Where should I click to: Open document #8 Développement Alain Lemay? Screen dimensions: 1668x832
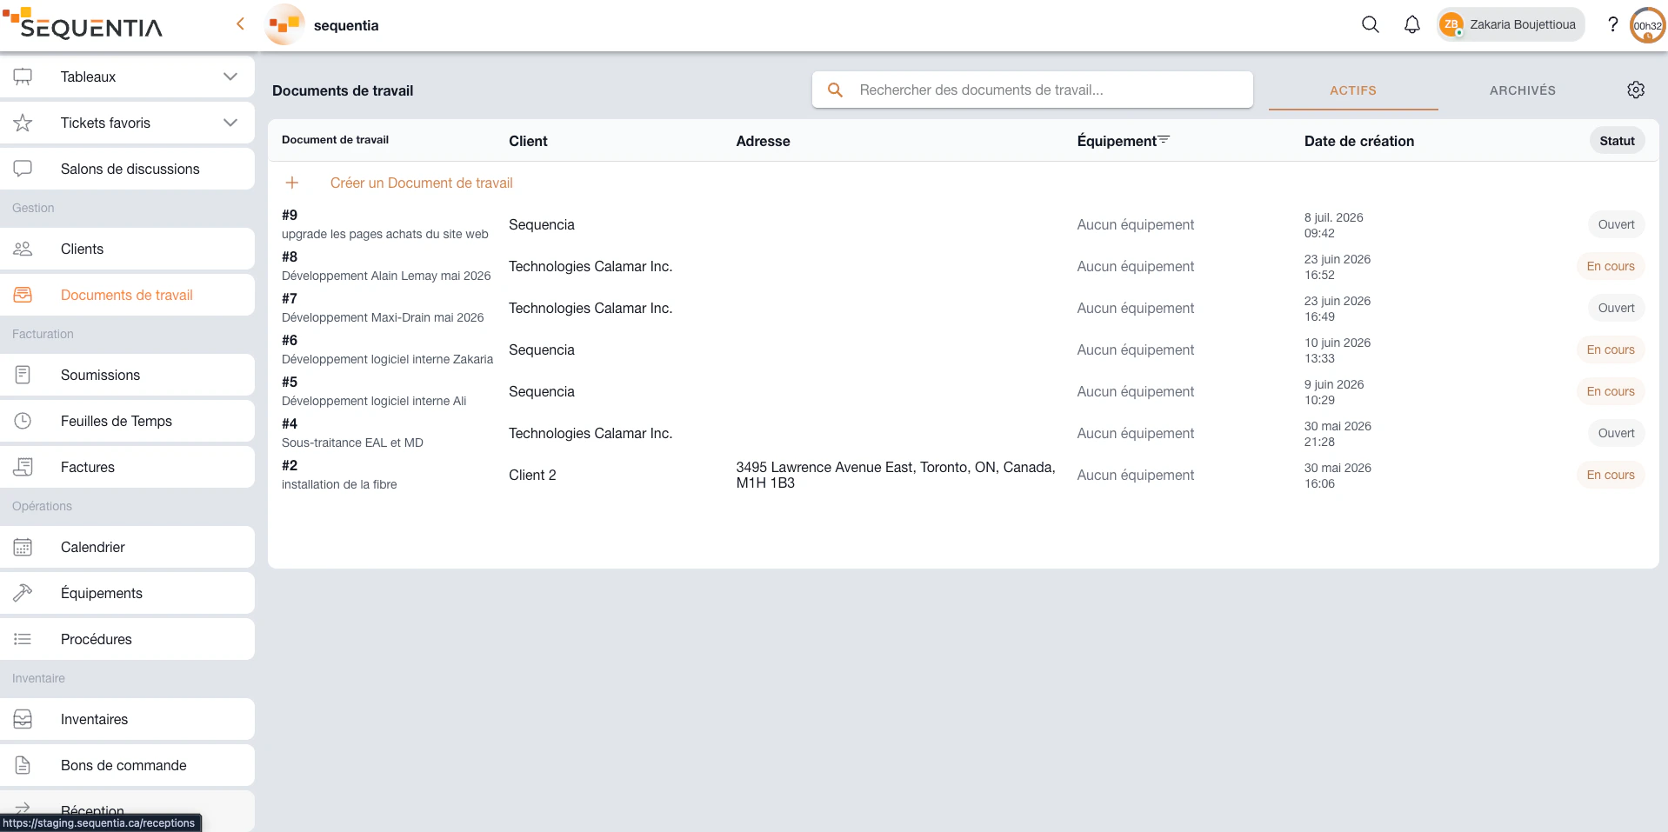pos(386,266)
